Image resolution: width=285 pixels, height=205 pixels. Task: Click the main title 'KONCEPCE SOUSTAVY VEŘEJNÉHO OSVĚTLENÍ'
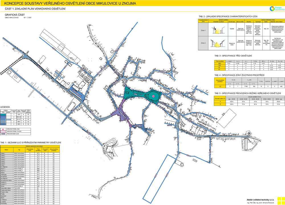tap(68, 3)
